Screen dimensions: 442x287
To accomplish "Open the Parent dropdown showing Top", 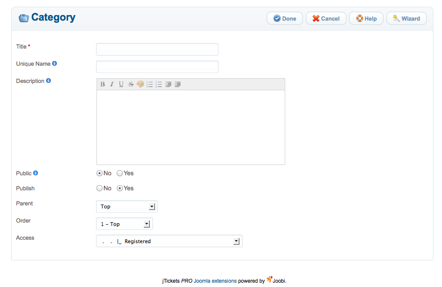I will pyautogui.click(x=127, y=207).
